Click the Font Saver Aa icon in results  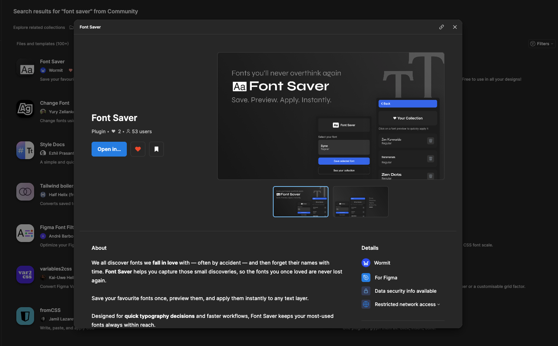(25, 67)
